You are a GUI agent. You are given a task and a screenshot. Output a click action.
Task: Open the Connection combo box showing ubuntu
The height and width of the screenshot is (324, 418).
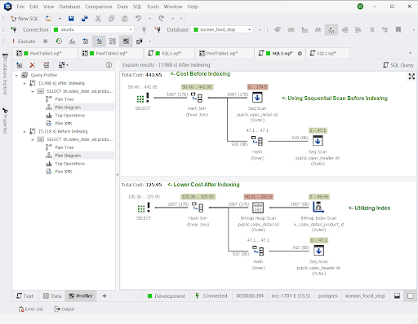[x=93, y=29]
